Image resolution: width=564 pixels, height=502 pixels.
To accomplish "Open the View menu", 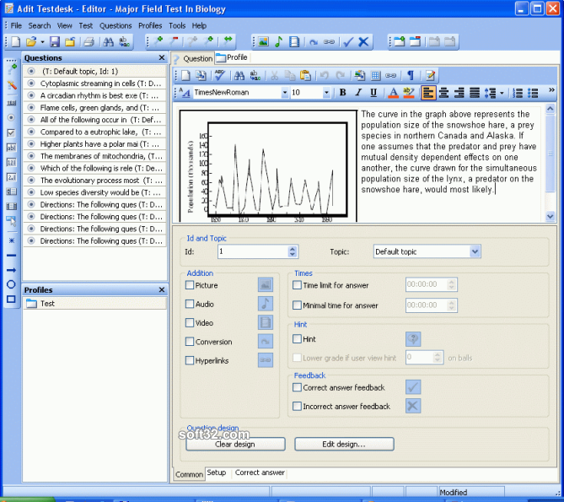I will click(64, 25).
